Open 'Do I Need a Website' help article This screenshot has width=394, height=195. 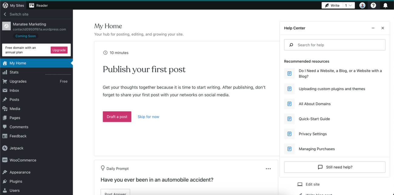335,73
